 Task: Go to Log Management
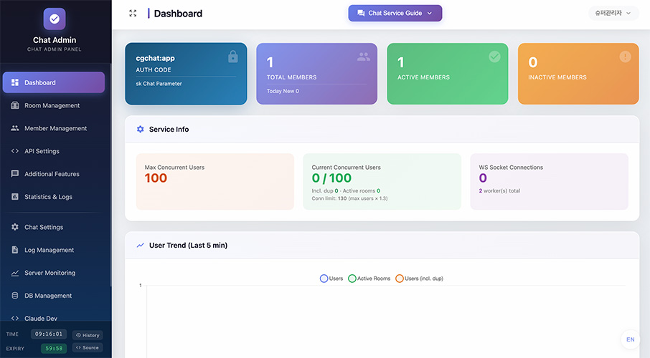(54, 250)
